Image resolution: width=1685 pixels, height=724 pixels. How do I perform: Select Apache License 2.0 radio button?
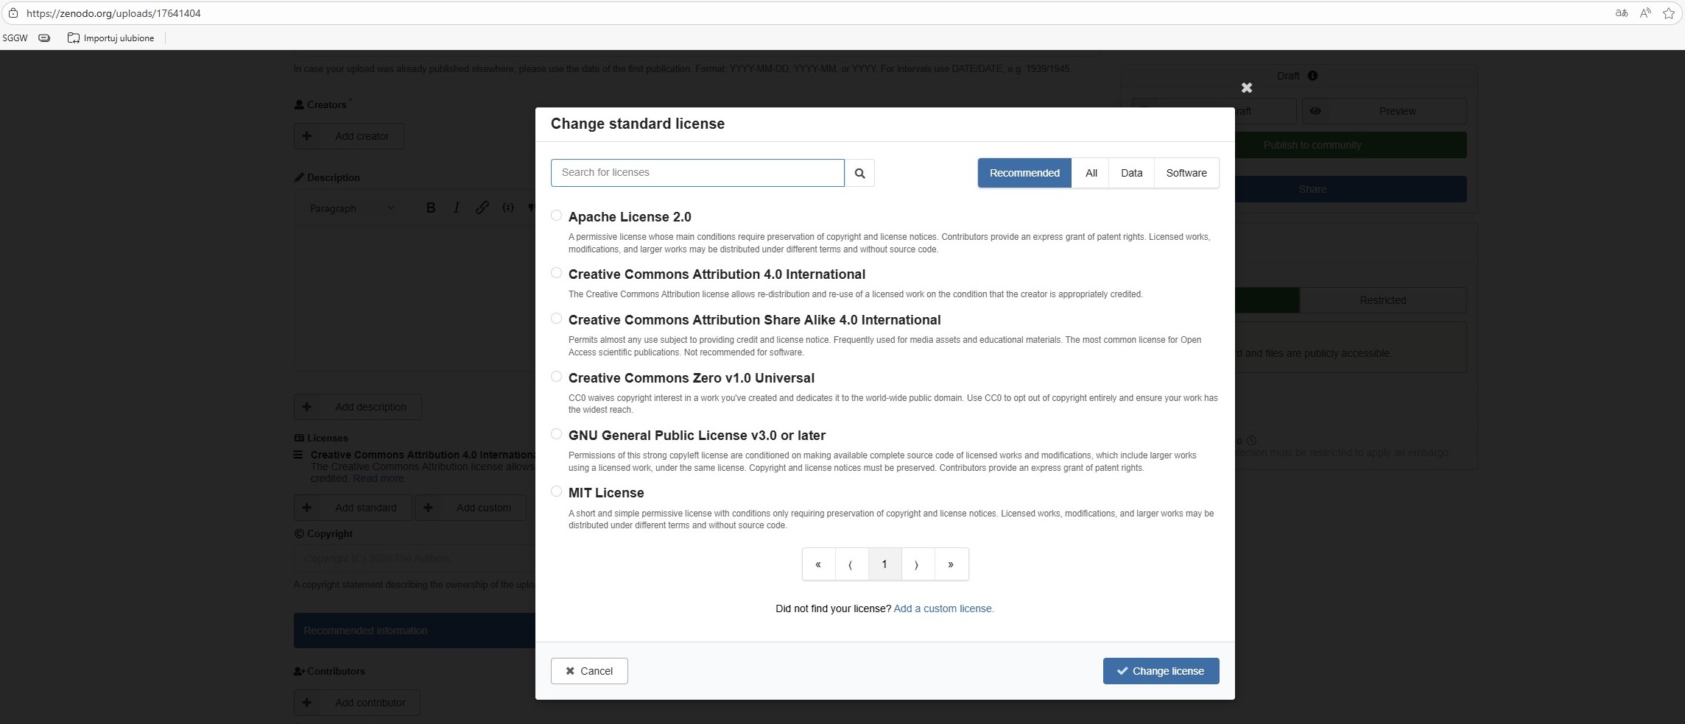click(556, 216)
